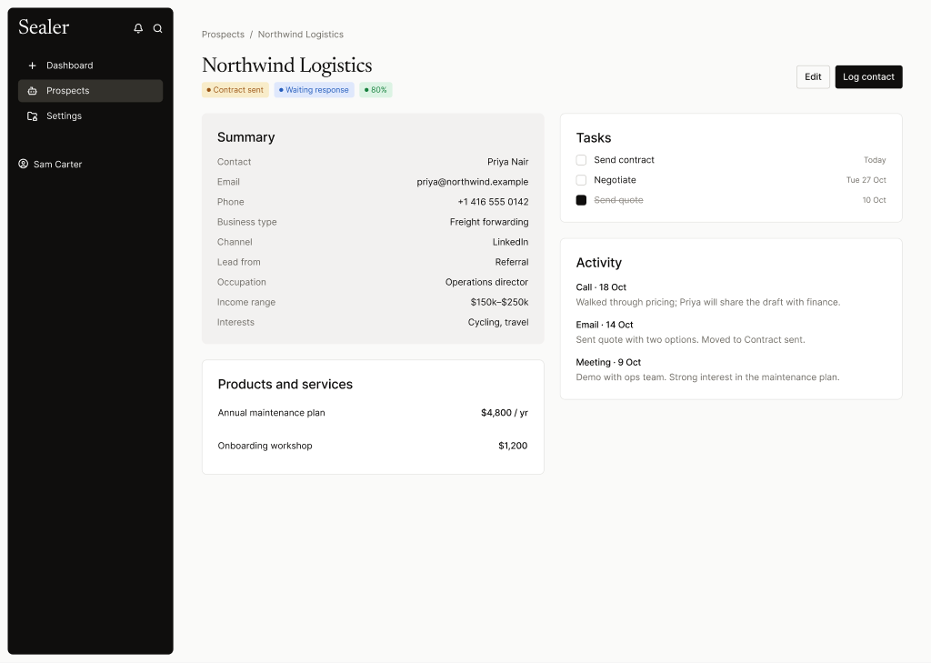Click the plus icon beside Dashboard
The height and width of the screenshot is (663, 931).
[x=33, y=65]
